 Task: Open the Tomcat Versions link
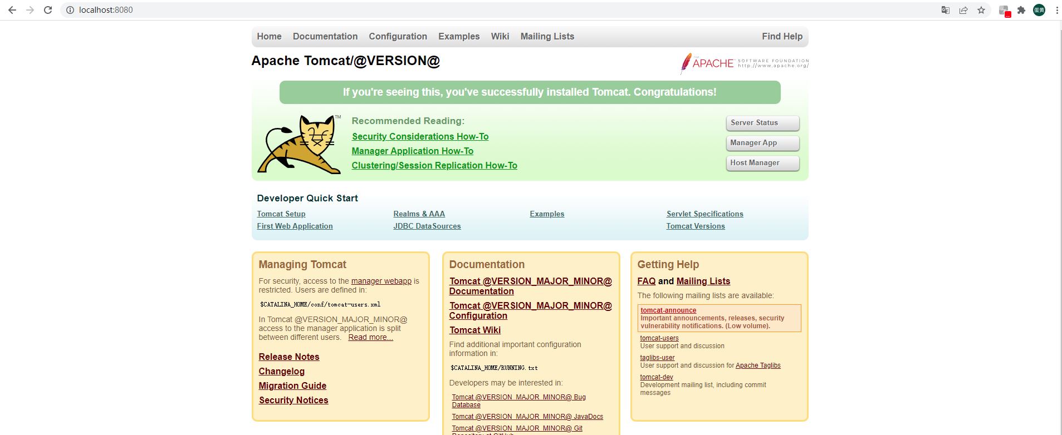(x=696, y=226)
